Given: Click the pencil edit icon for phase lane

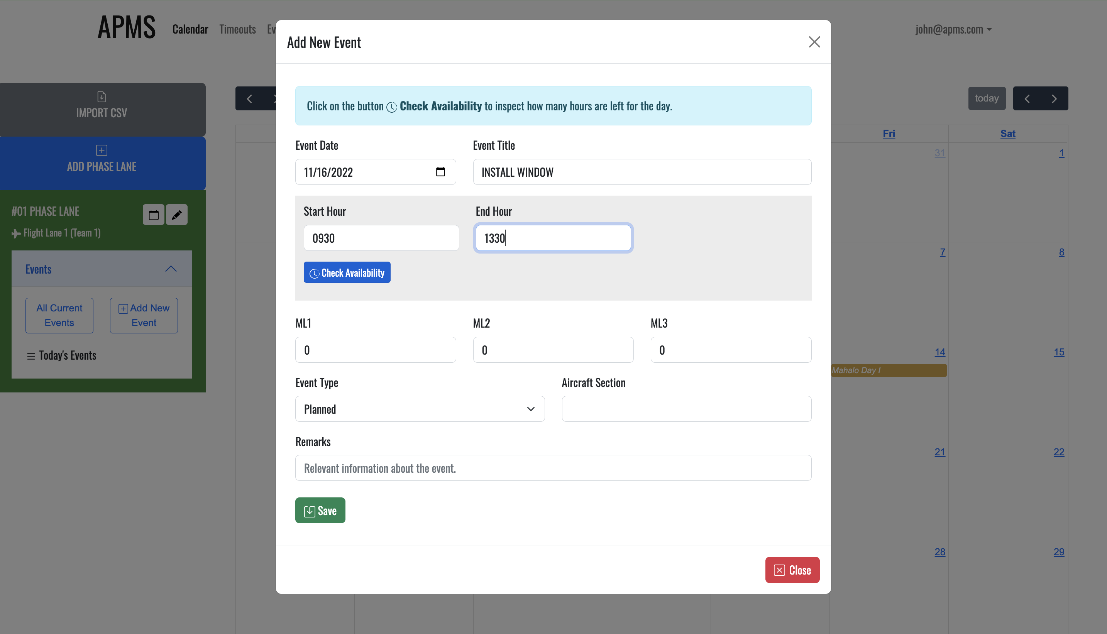Looking at the screenshot, I should point(176,215).
